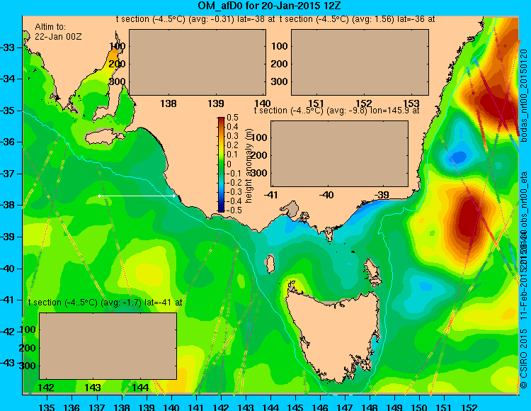Viewport: 531px width, 411px height.
Task: Click the 0.5 tick label on the colorbar
Action: (233, 118)
